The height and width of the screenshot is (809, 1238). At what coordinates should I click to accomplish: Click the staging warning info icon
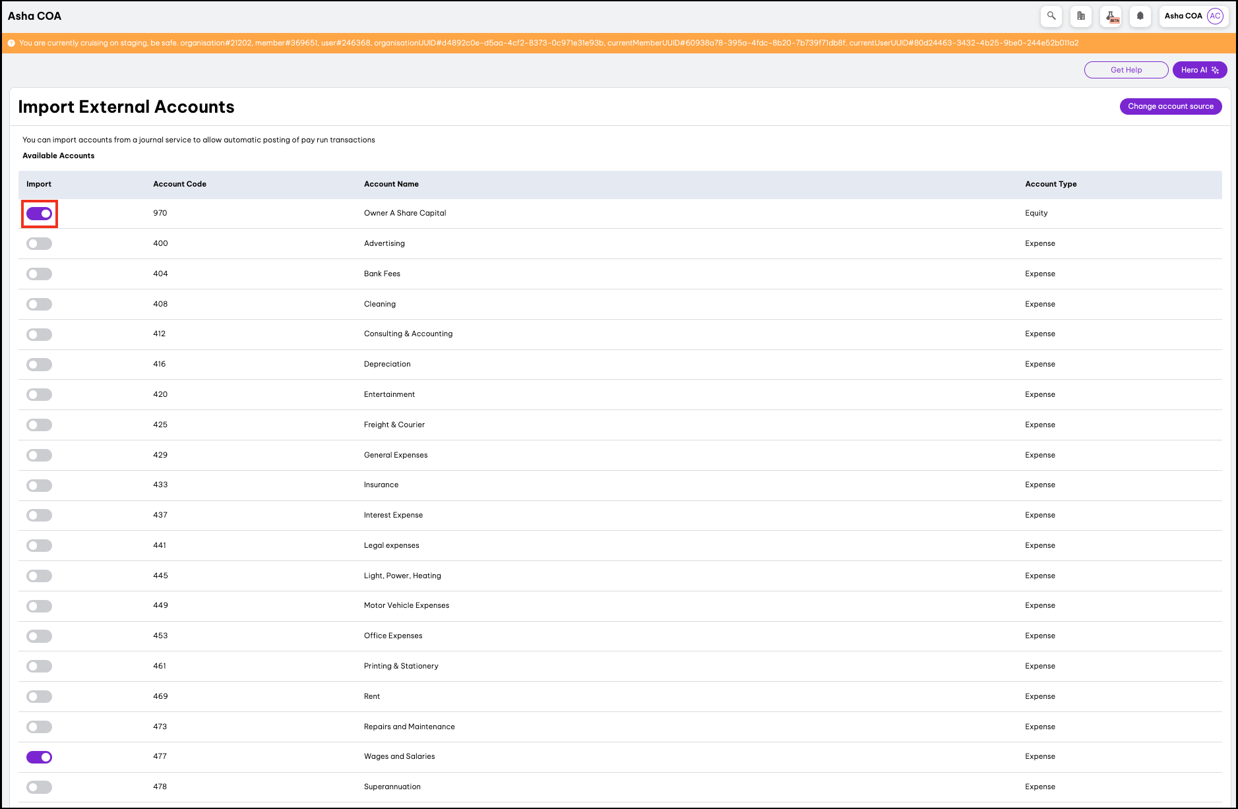[x=11, y=44]
